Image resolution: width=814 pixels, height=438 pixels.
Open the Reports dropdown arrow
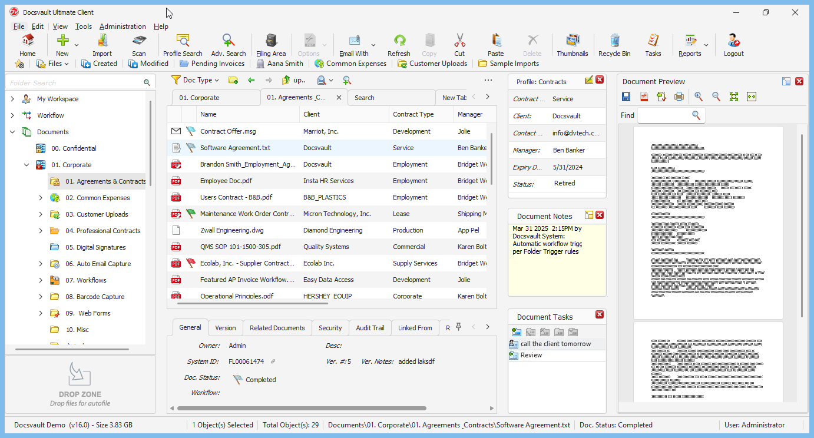(706, 45)
